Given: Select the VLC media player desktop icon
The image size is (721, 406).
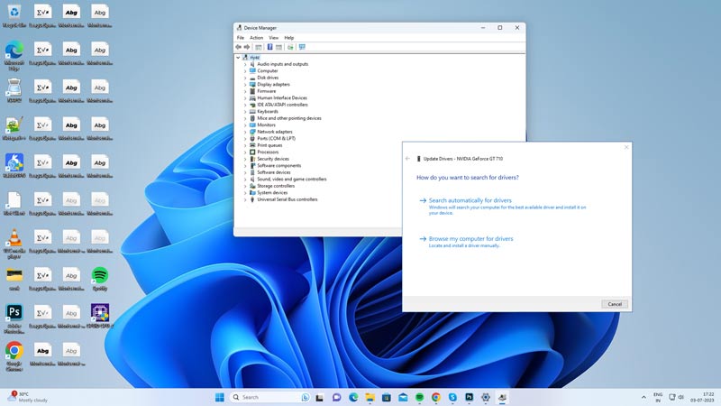Looking at the screenshot, I should pos(14,244).
